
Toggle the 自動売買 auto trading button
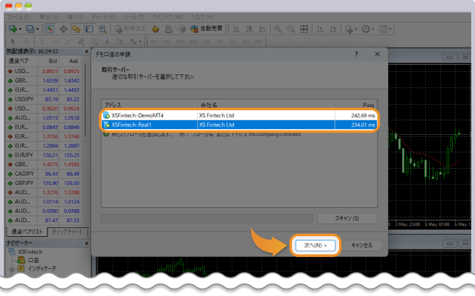(206, 29)
